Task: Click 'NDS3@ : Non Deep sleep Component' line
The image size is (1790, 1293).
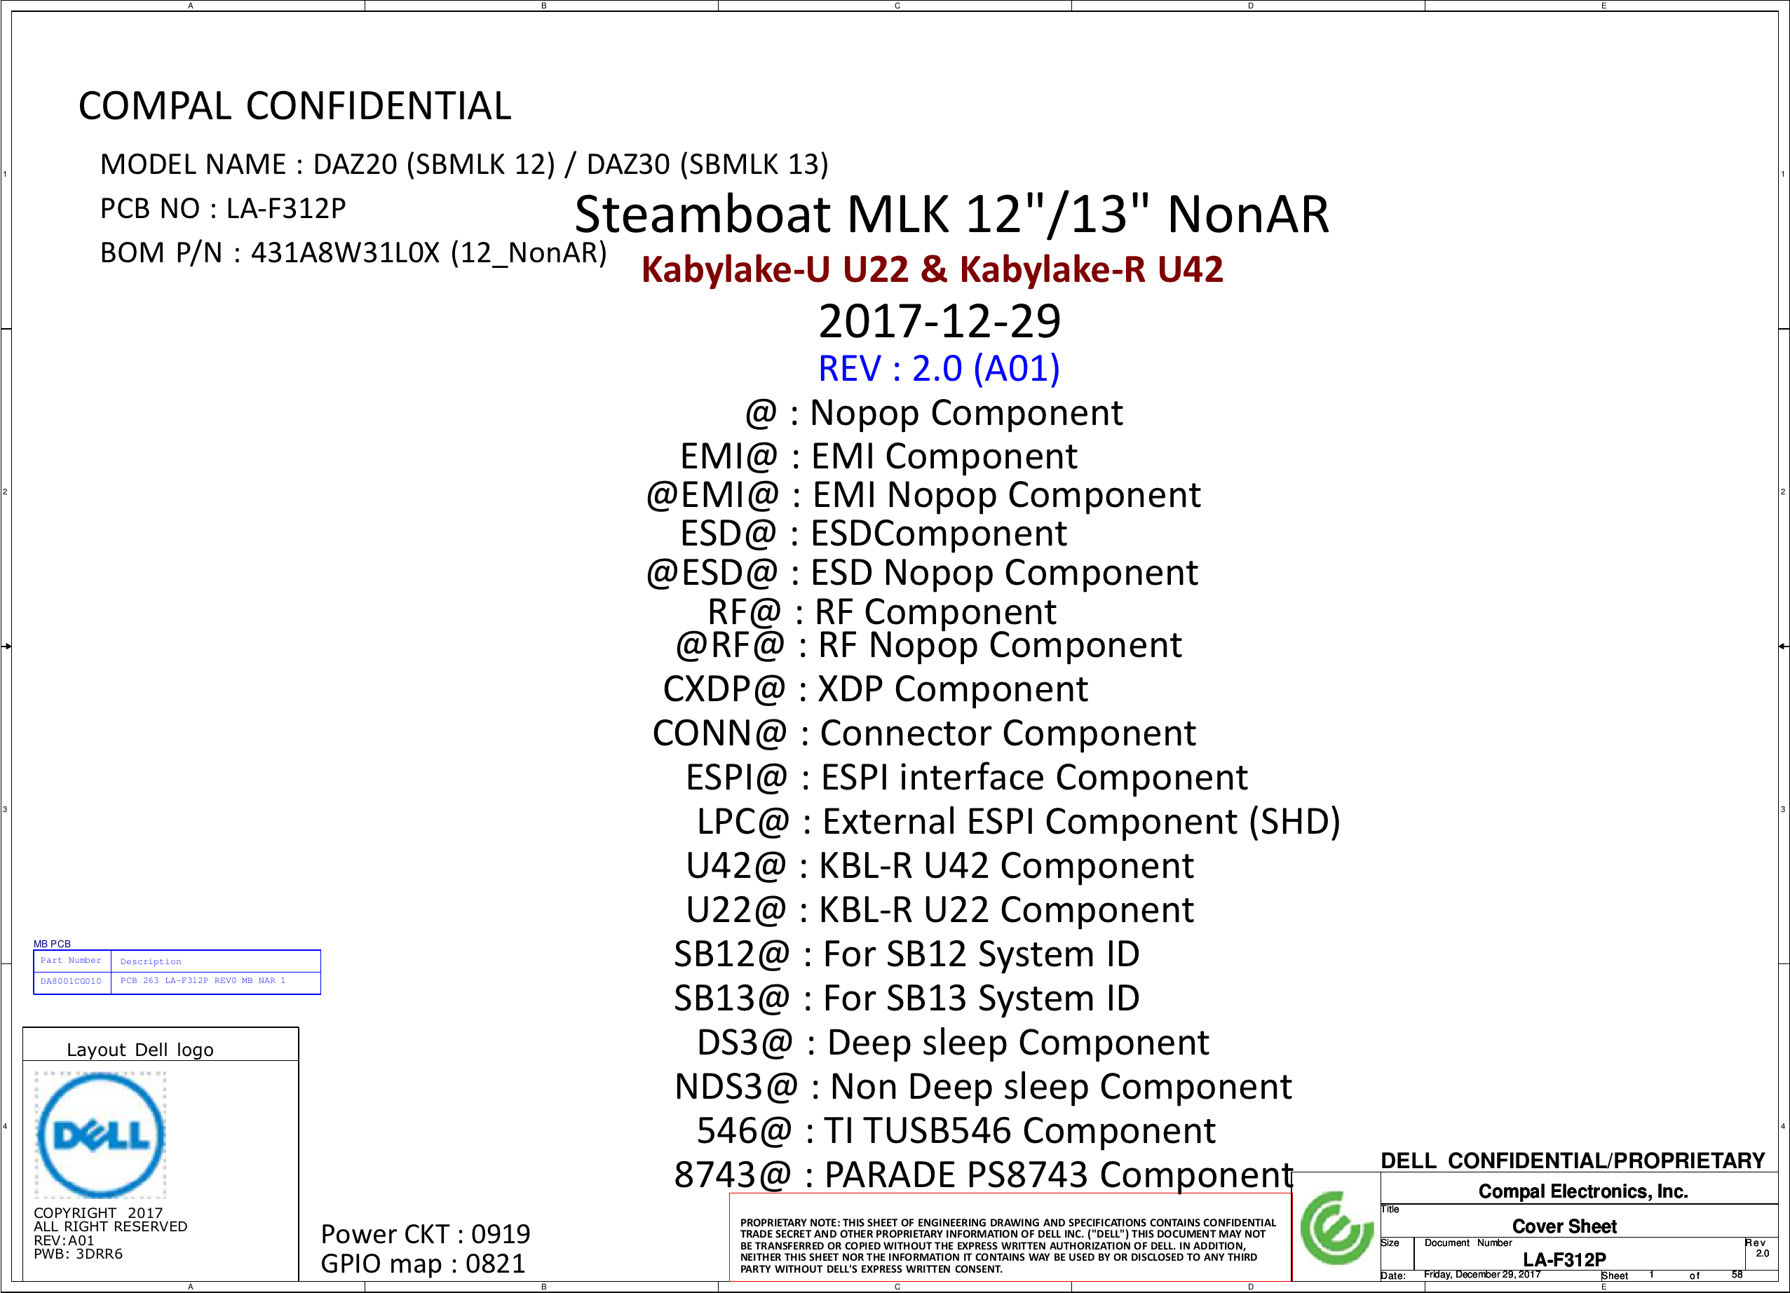Action: 984,1087
